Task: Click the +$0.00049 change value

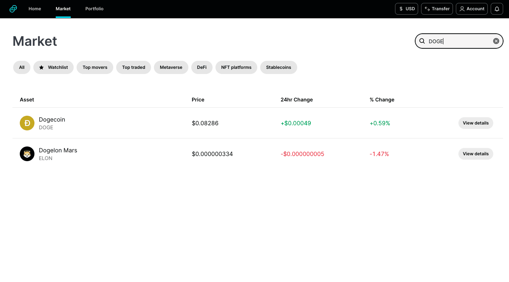Action: 296,123
